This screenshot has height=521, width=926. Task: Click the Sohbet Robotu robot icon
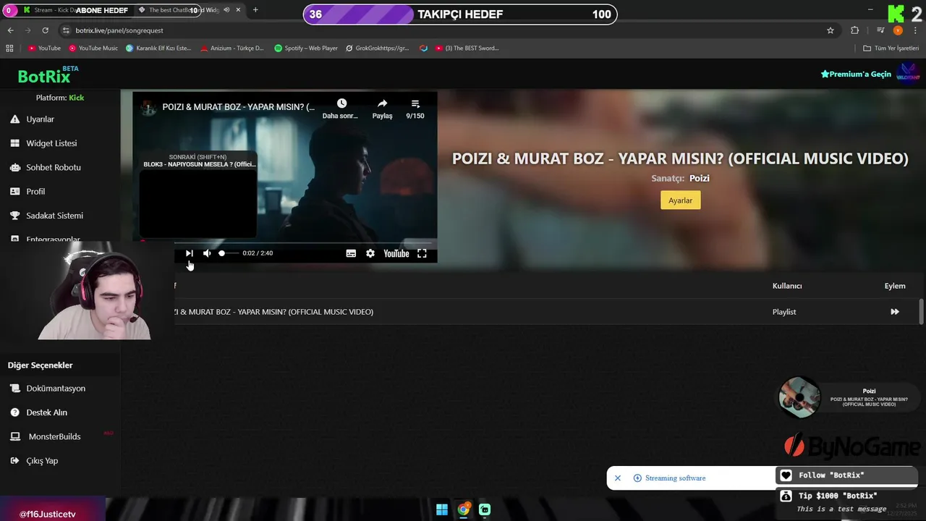click(14, 167)
